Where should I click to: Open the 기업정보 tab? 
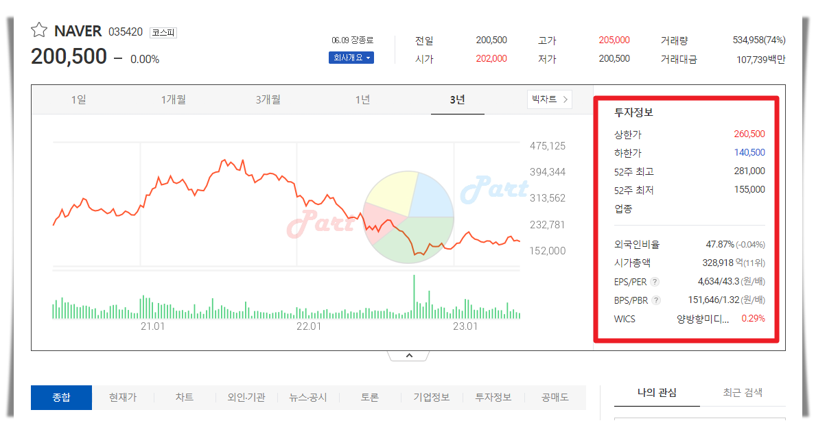tap(432, 398)
